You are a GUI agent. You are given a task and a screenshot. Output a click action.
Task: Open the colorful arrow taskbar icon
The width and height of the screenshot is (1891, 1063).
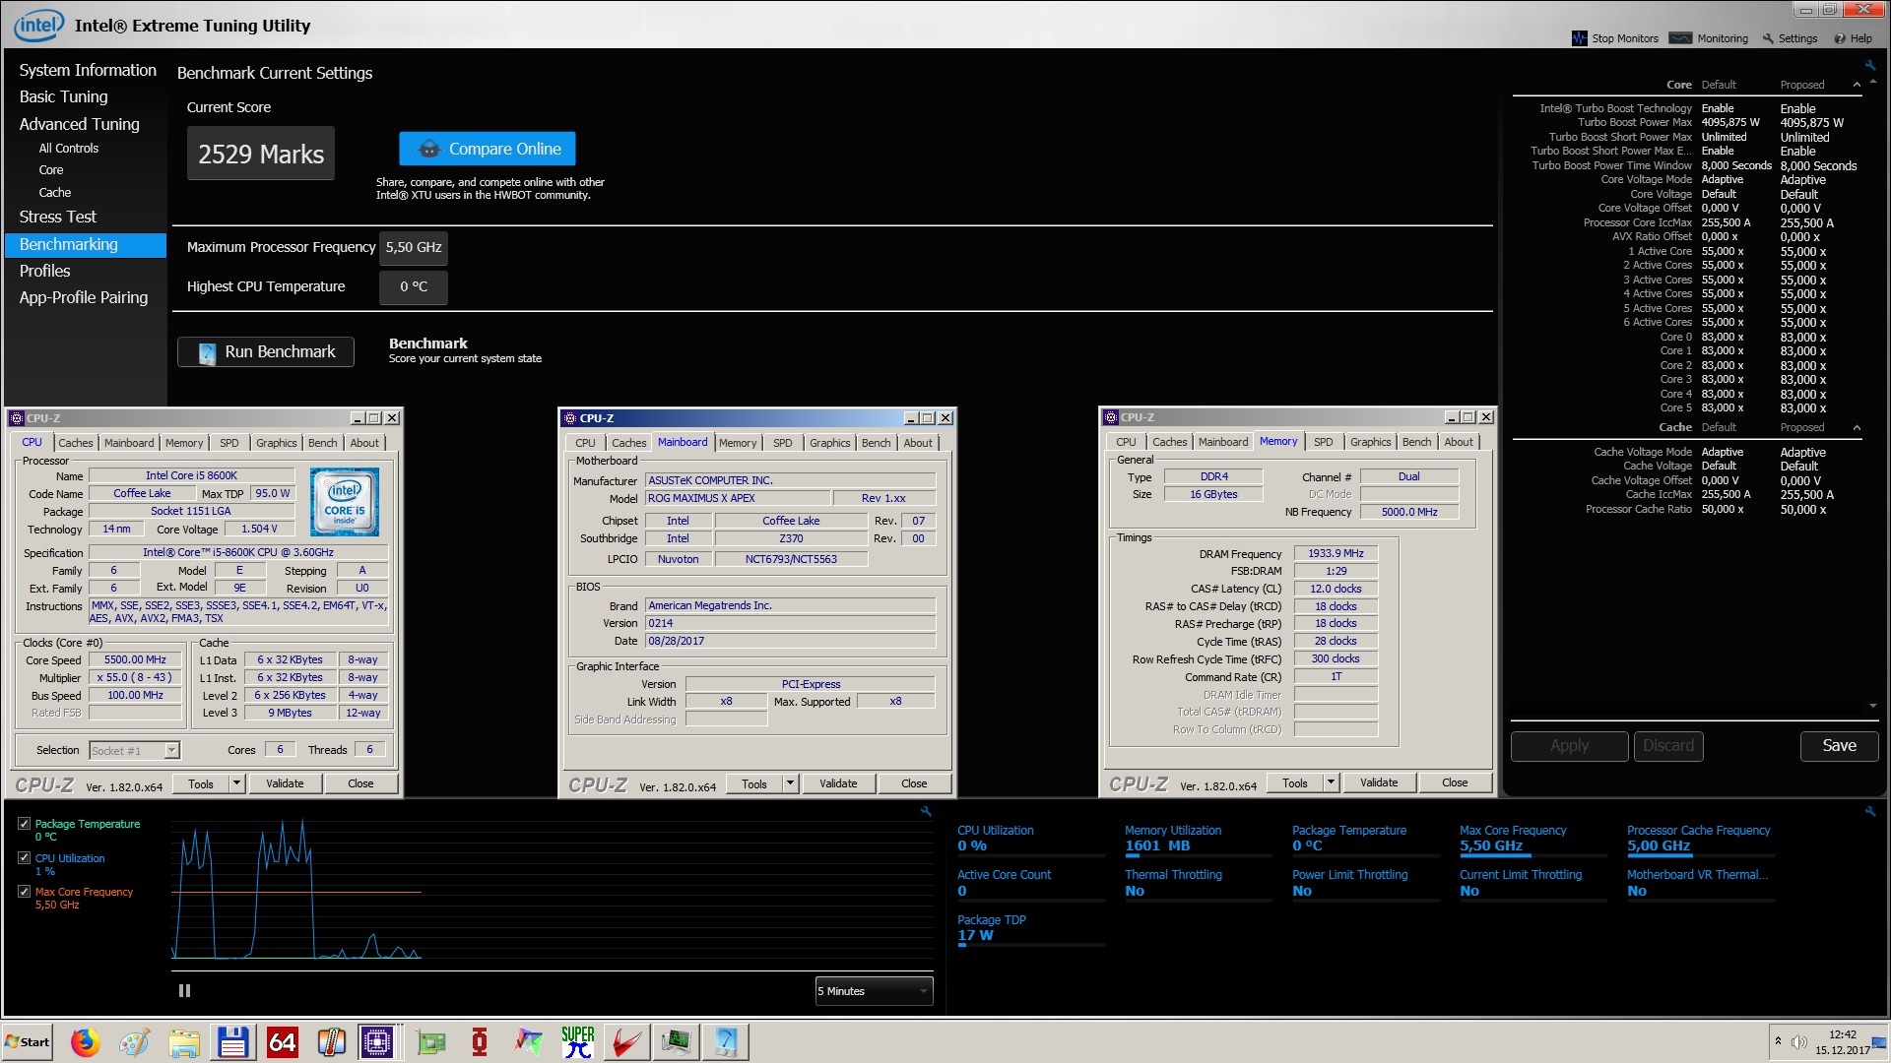[x=529, y=1041]
